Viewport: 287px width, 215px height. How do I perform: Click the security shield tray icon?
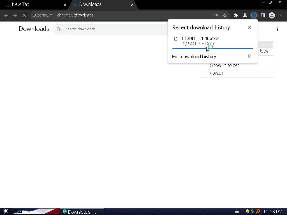(247, 212)
